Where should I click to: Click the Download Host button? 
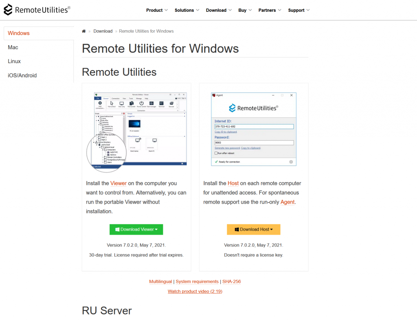[251, 229]
